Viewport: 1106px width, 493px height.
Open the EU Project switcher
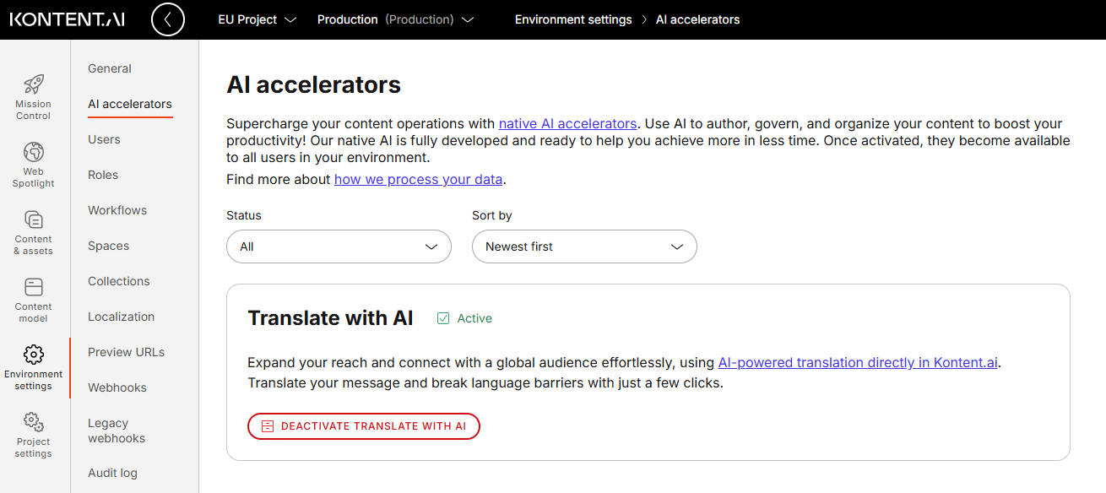(257, 19)
